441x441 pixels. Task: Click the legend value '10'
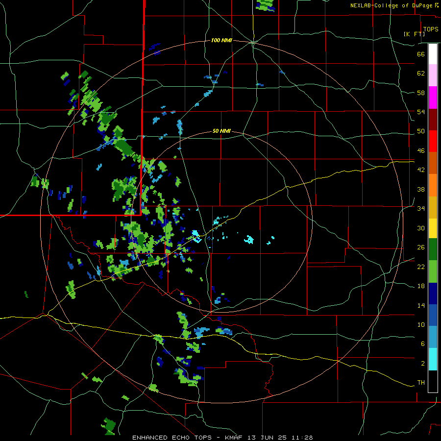point(421,324)
